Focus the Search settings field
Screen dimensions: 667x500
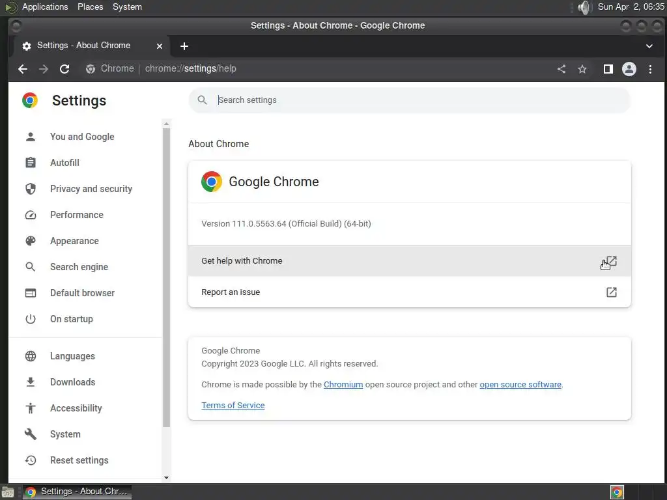tap(410, 100)
